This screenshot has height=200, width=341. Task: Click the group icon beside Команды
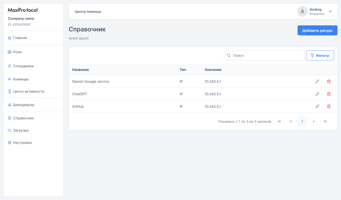click(10, 79)
